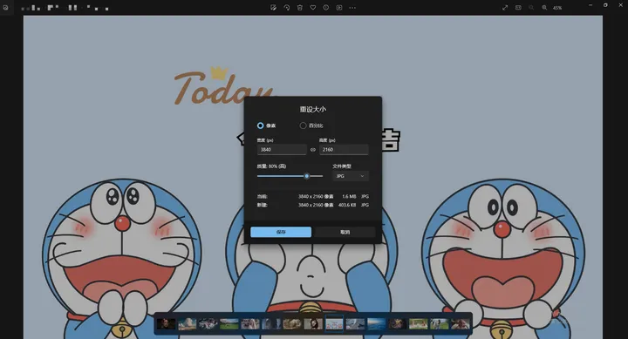Click the toolbar icon right of info

pos(339,8)
